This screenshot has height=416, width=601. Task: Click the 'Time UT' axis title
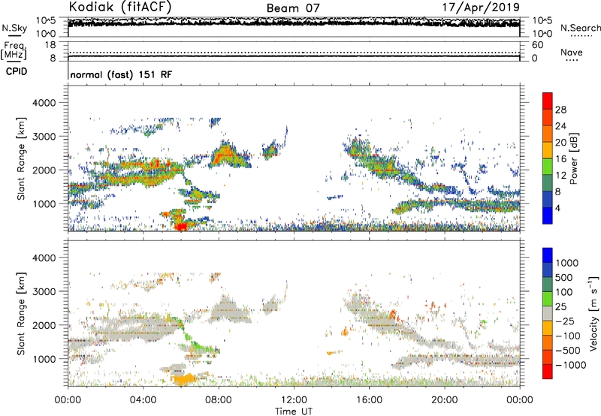click(x=294, y=411)
